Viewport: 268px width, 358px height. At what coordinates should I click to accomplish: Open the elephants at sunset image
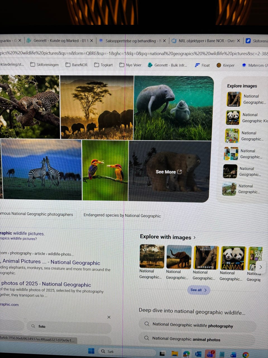[97, 108]
